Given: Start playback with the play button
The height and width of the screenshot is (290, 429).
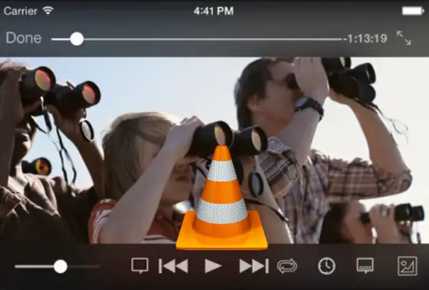Looking at the screenshot, I should point(213,266).
